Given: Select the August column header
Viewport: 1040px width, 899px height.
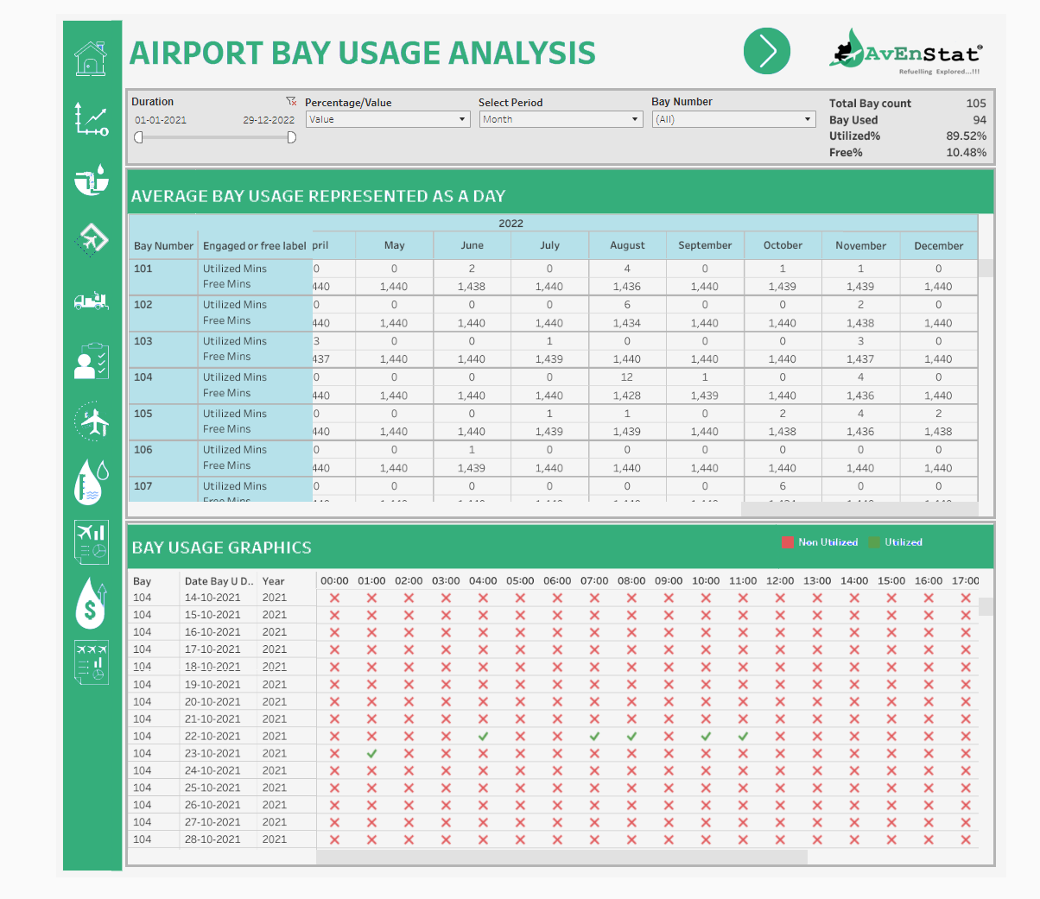Looking at the screenshot, I should (x=627, y=245).
